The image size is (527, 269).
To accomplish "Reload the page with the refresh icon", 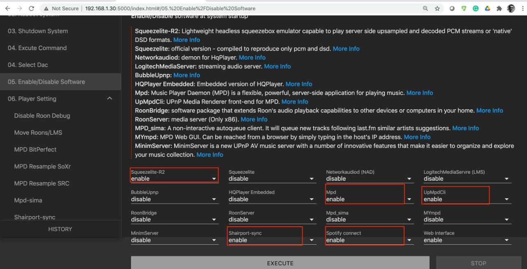I will 31,8.
